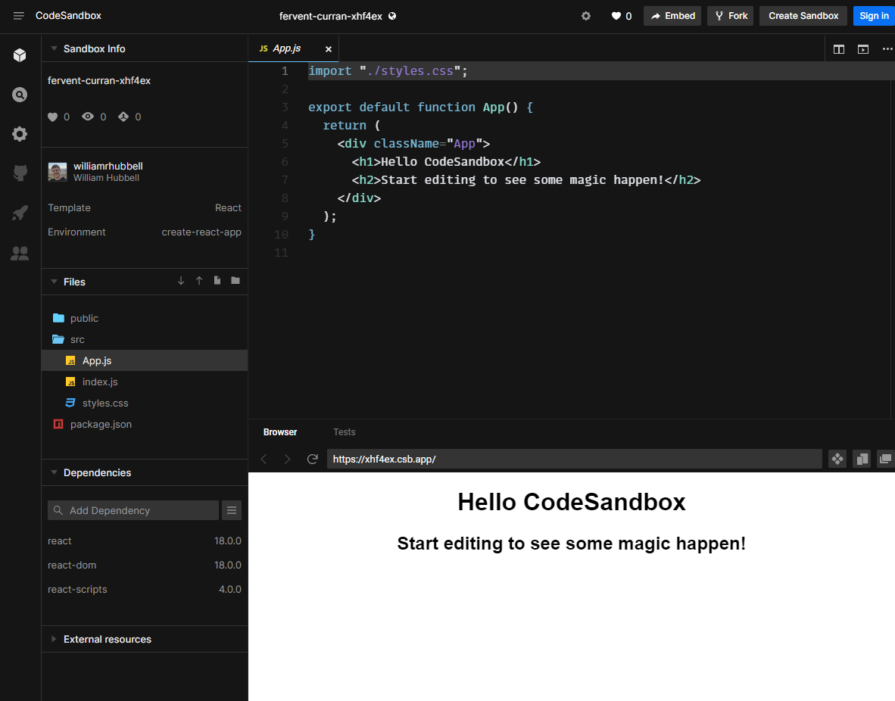
Task: Open Configuration gear icon in sidebar
Action: point(20,134)
